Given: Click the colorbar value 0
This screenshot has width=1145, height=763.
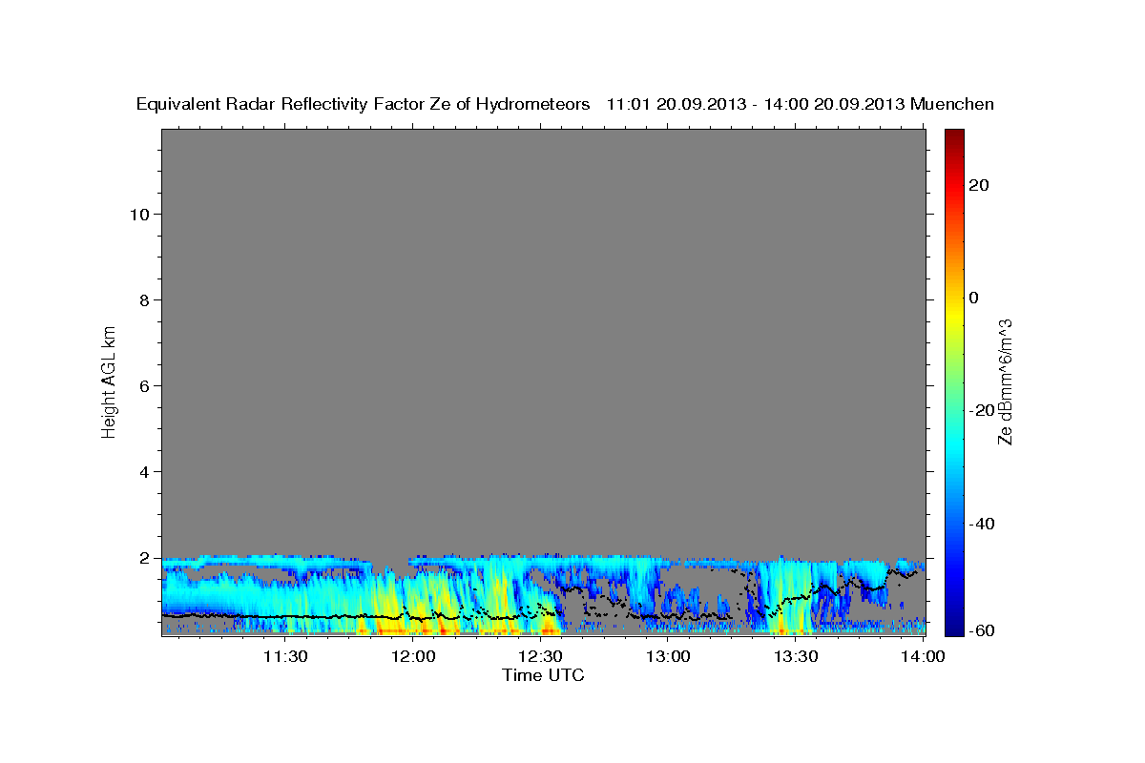Looking at the screenshot, I should [x=974, y=298].
